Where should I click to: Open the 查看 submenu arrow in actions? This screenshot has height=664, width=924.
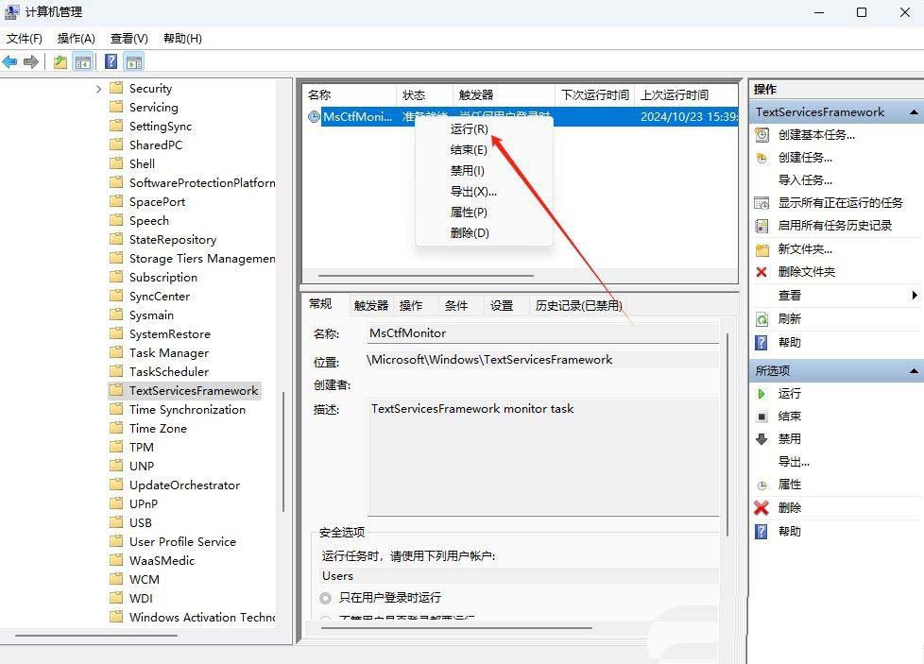(915, 296)
